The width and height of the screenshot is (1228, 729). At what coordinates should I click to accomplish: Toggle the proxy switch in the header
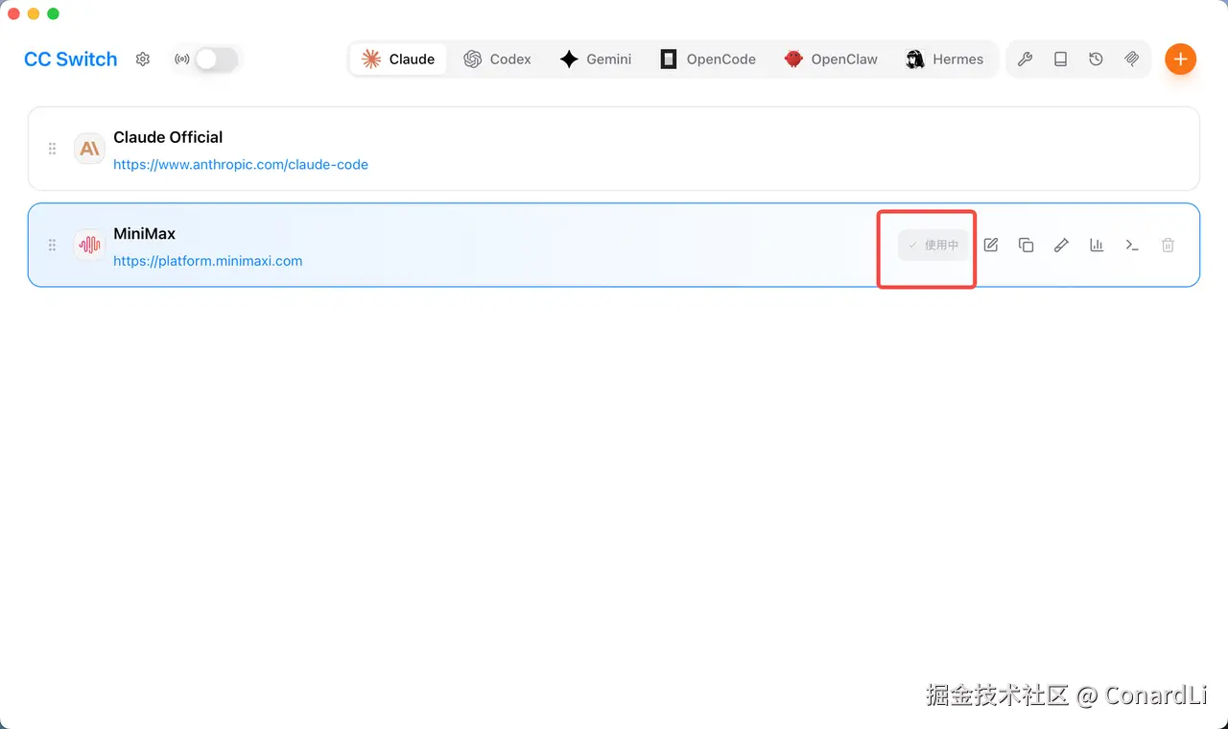tap(216, 59)
